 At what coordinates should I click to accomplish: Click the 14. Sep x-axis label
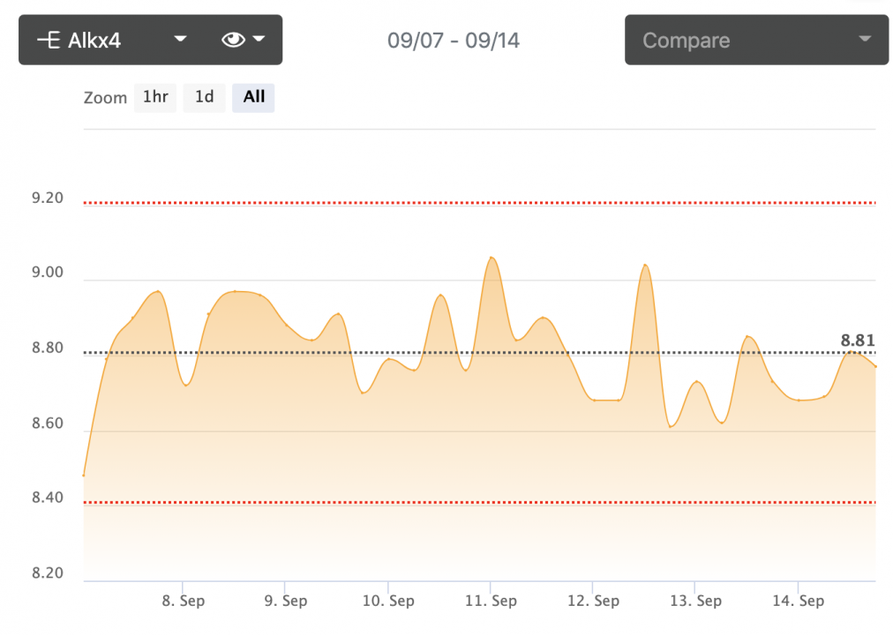(x=798, y=601)
